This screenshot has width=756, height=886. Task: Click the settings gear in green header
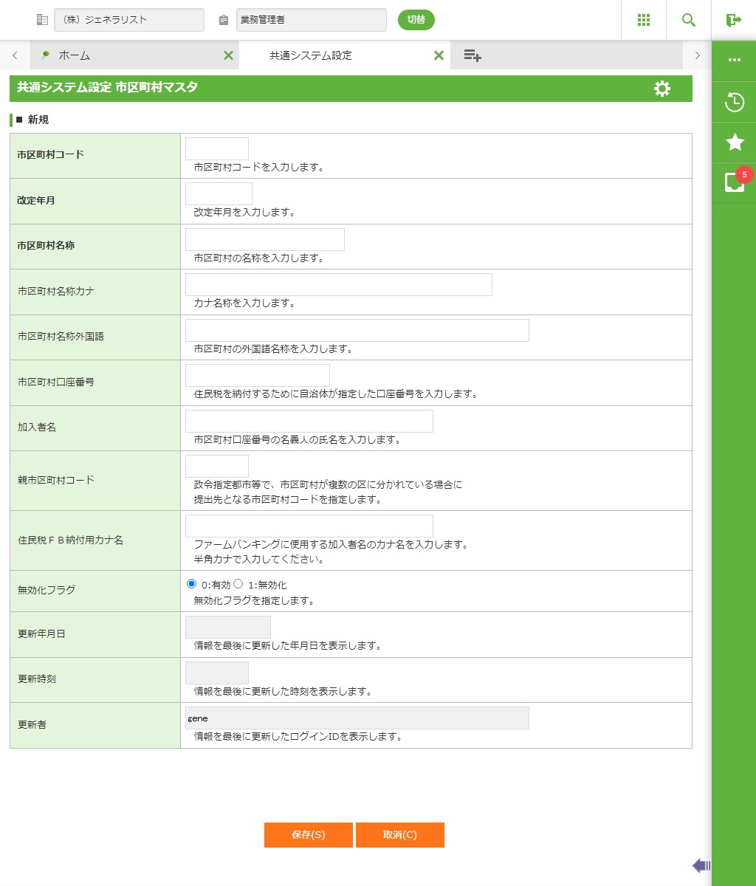[x=662, y=89]
